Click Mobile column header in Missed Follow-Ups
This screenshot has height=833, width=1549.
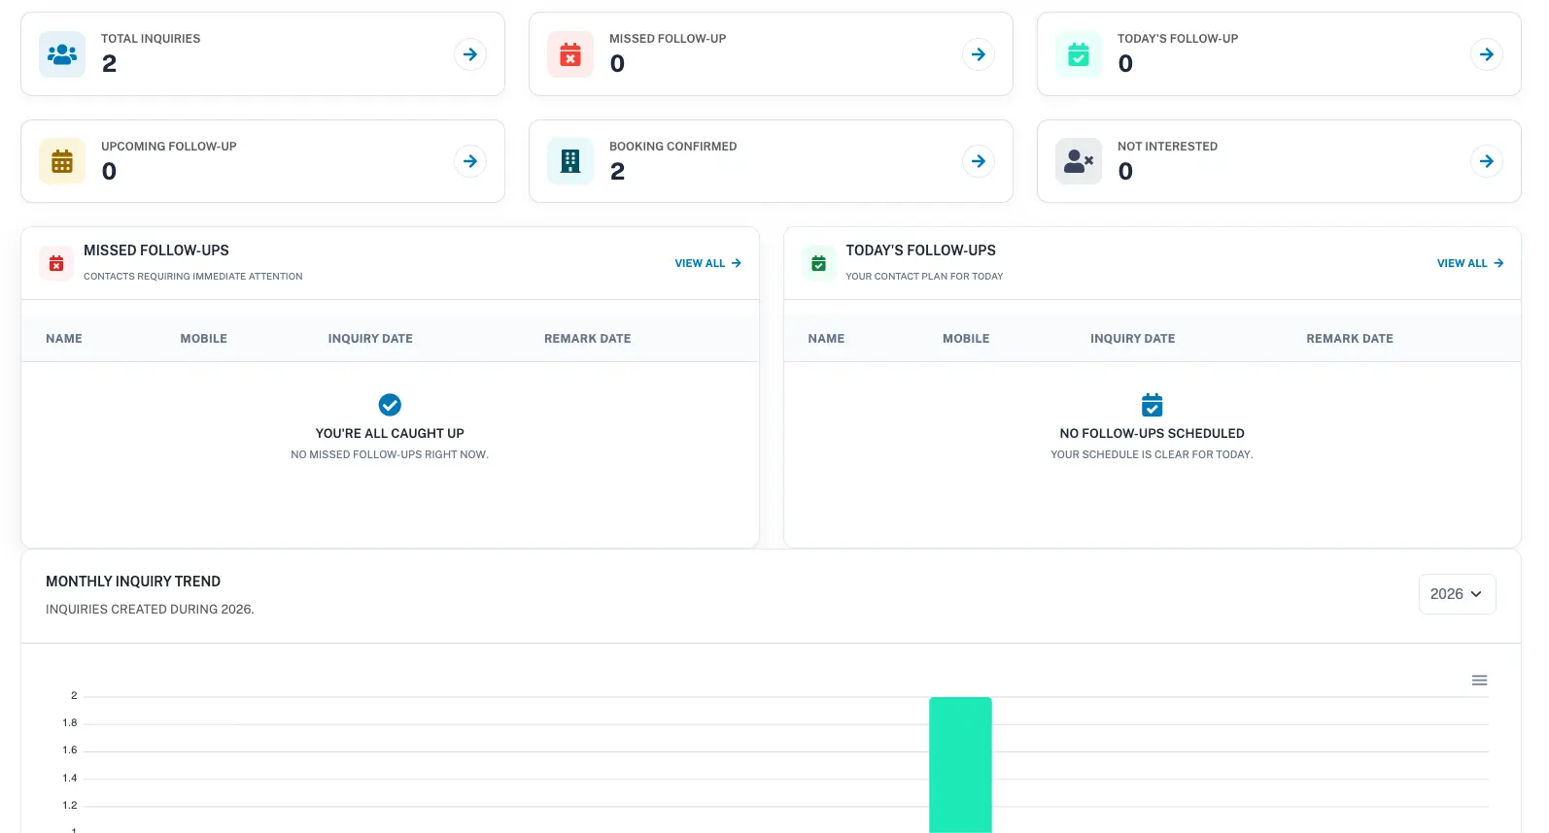click(204, 339)
